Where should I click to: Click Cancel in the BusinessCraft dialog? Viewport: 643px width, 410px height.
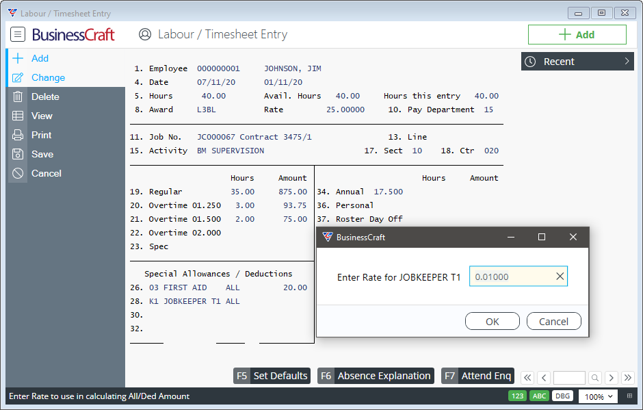click(x=553, y=321)
